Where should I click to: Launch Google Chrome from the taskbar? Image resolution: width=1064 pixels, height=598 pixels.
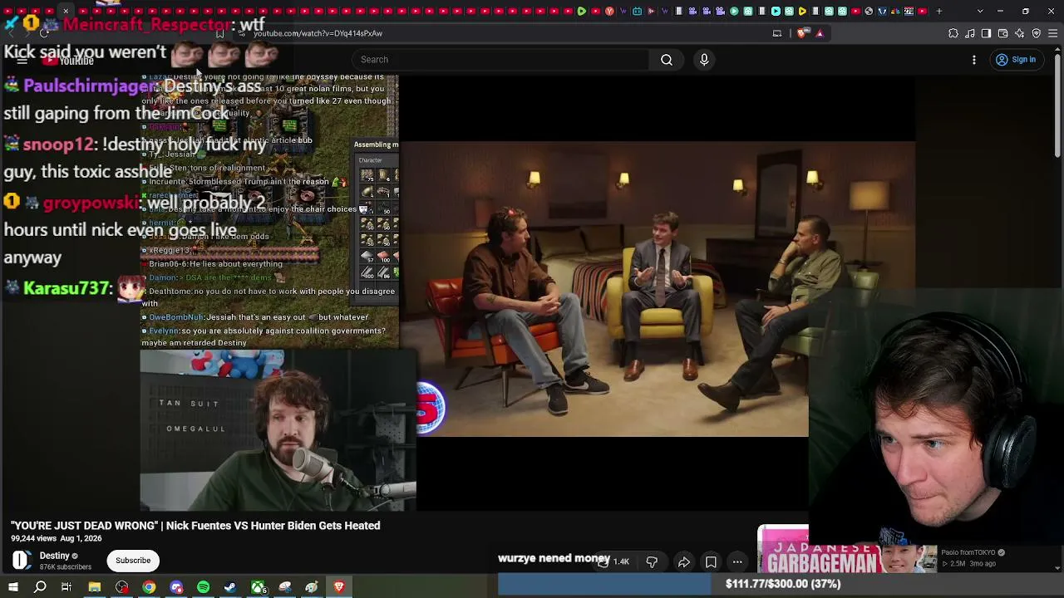pos(149,587)
